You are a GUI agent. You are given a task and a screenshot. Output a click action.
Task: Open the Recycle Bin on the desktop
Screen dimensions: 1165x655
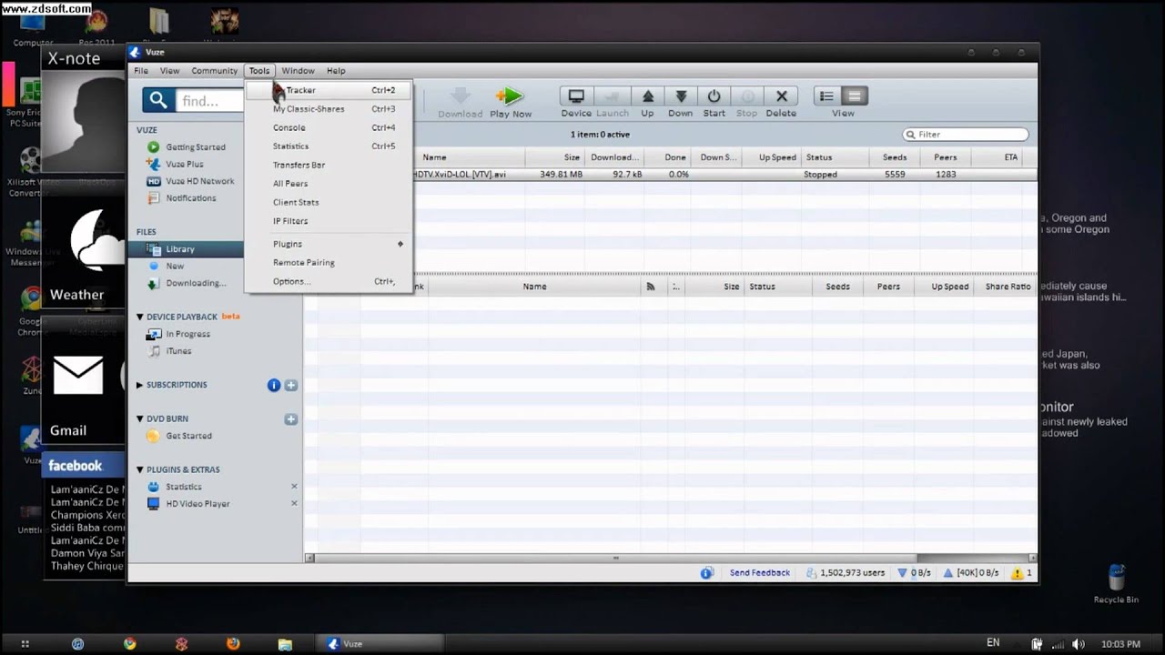coord(1116,583)
